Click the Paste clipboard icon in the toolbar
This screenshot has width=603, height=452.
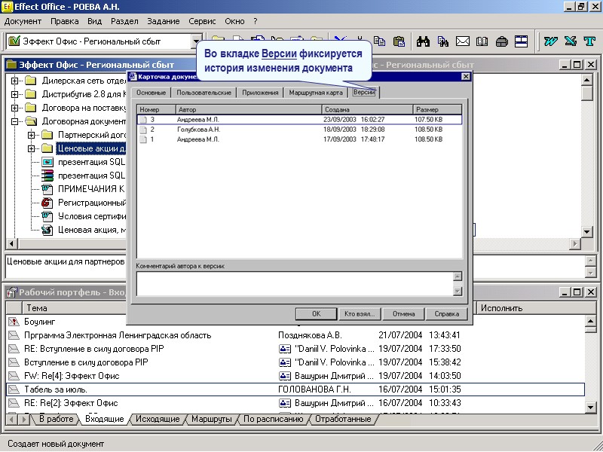399,41
